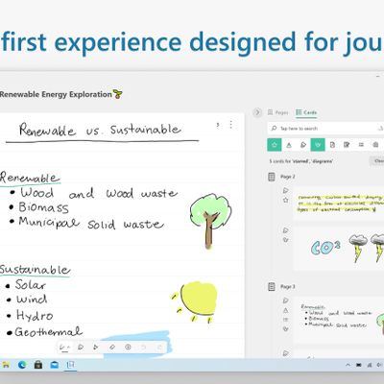Click list icon on Renewable list card
The height and width of the screenshot is (384, 384).
coord(286,320)
